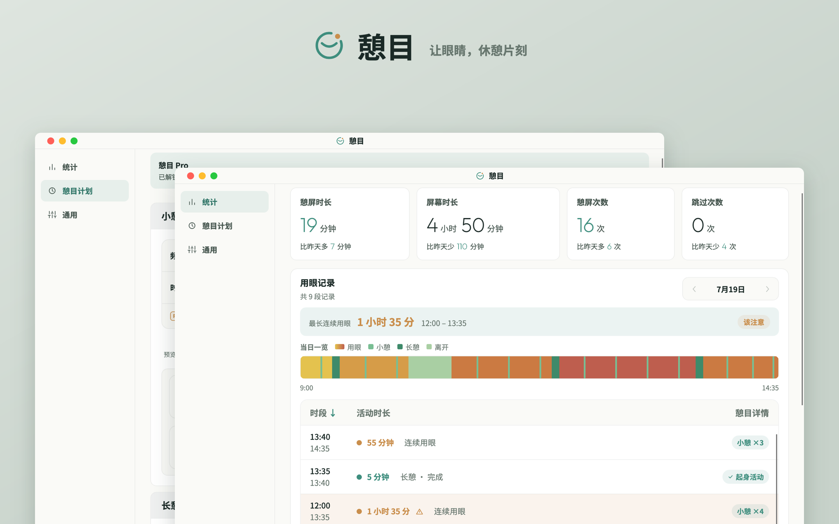Click the 憩目 Pro banner in back window
The image size is (839, 524).
point(399,160)
